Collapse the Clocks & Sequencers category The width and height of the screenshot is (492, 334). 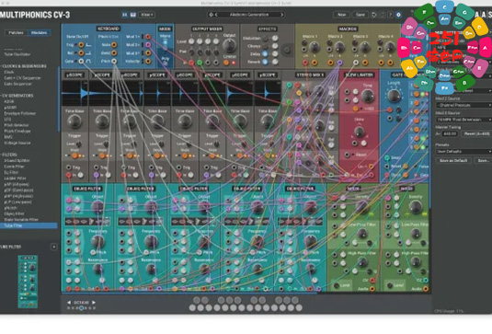point(24,66)
